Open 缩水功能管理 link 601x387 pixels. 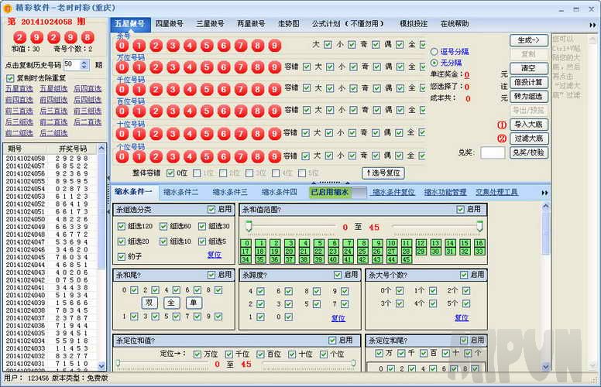[x=445, y=193]
